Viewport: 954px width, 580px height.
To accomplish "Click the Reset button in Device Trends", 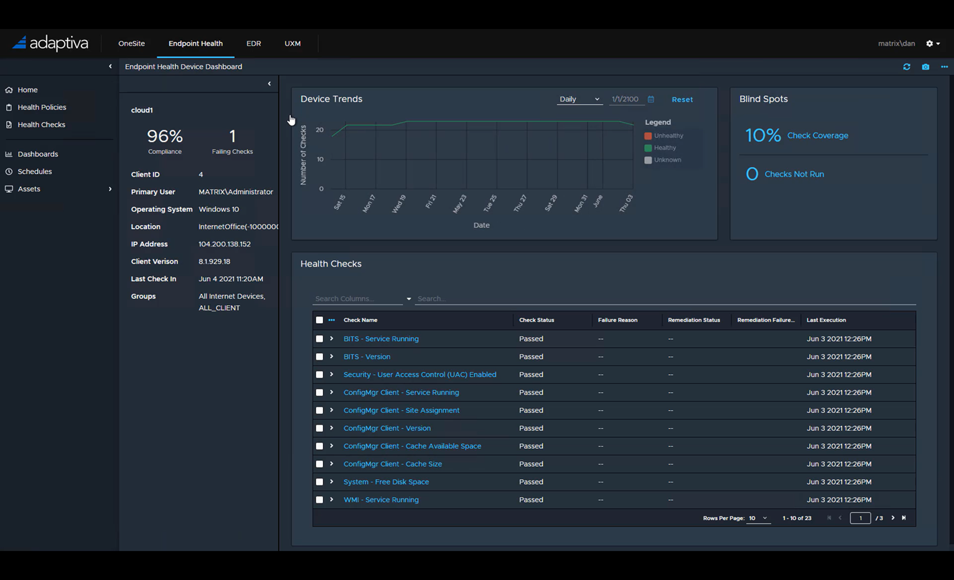I will pos(682,99).
